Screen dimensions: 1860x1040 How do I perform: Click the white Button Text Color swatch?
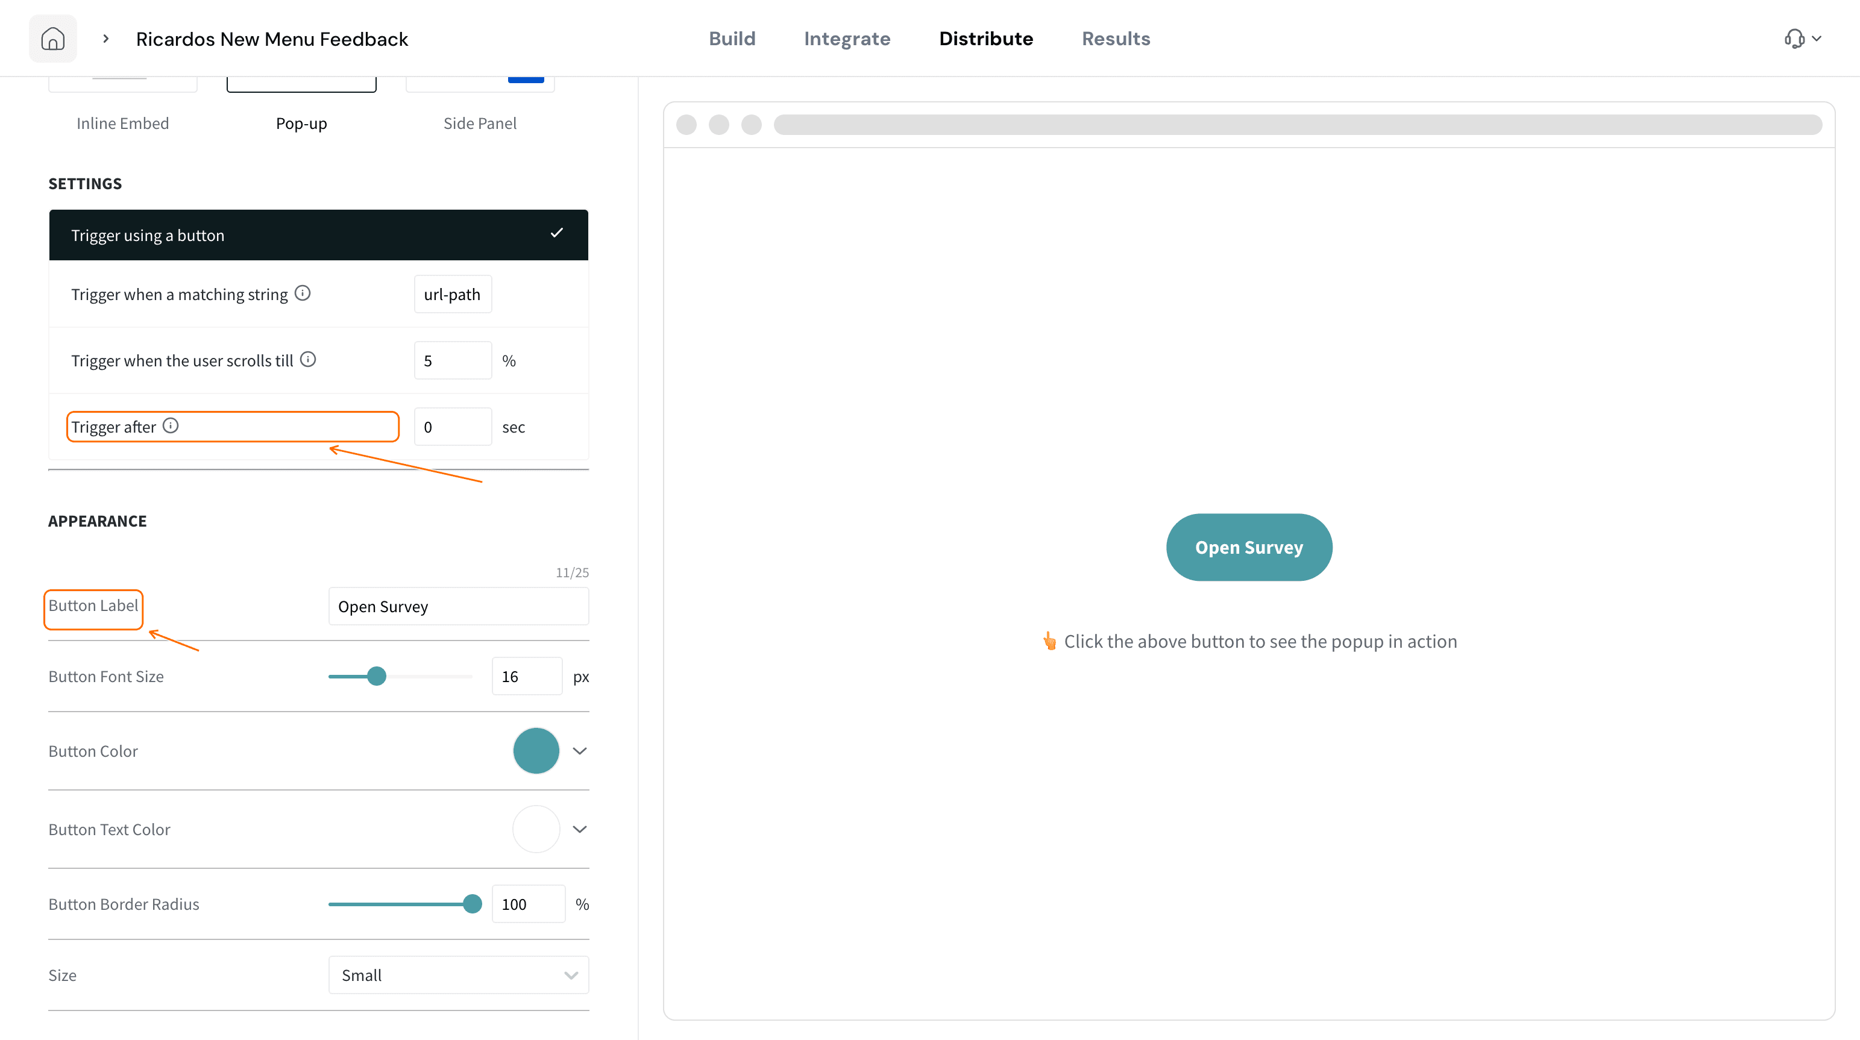click(536, 829)
